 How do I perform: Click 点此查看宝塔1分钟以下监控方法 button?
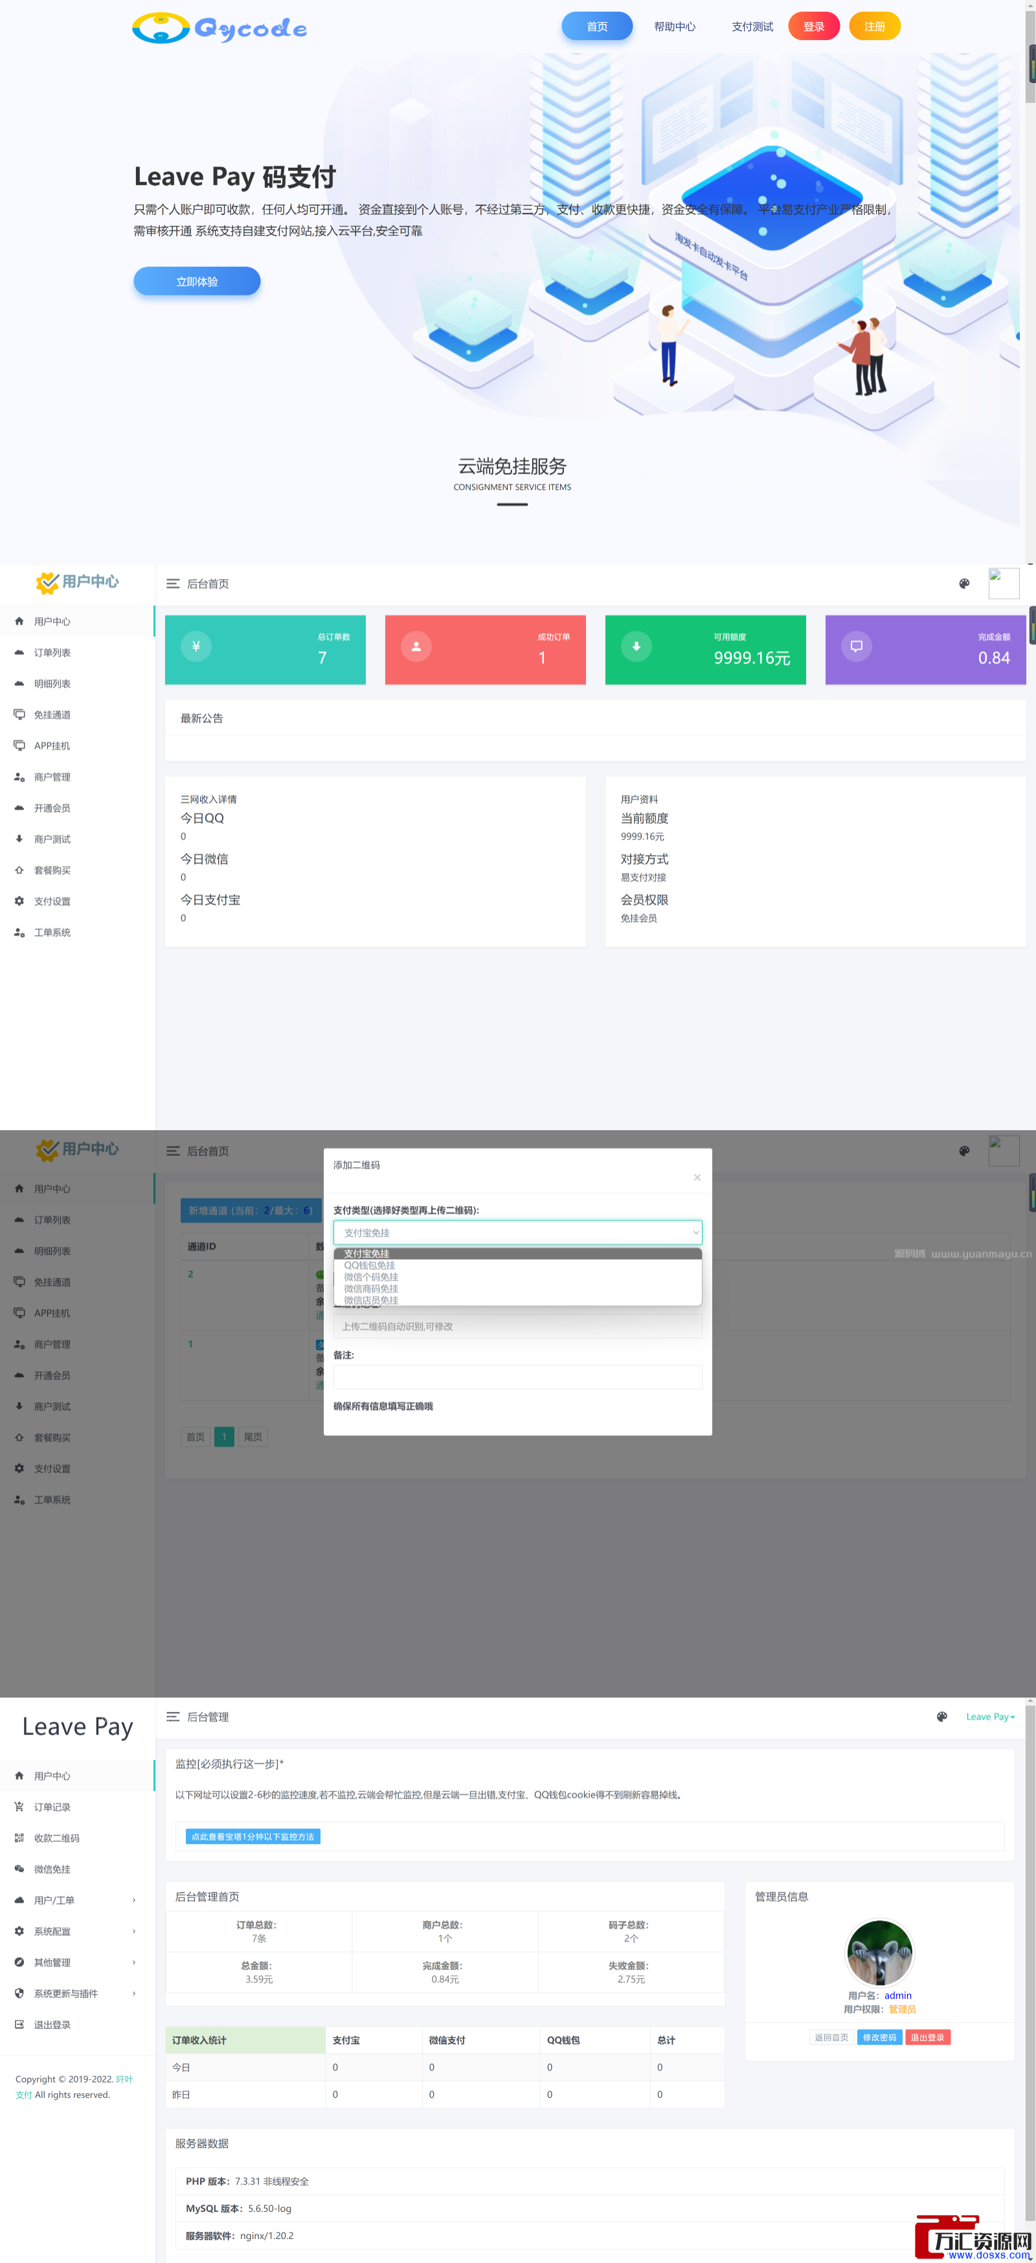pos(253,1837)
